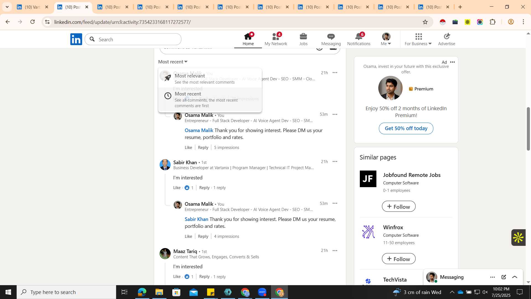531x299 pixels.
Task: Open the taskbar clock showing 10:02 PM
Action: (501, 292)
